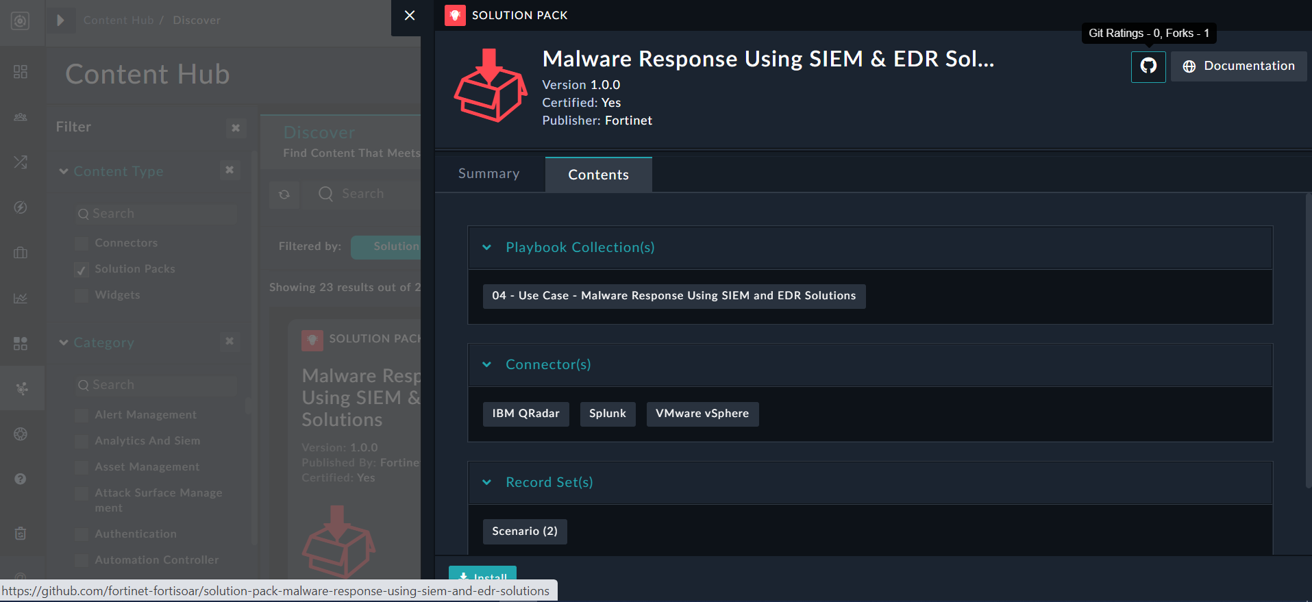Click the Splunk connector chip

pos(608,414)
